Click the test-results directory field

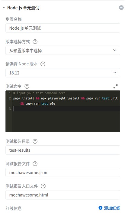(x=63, y=150)
